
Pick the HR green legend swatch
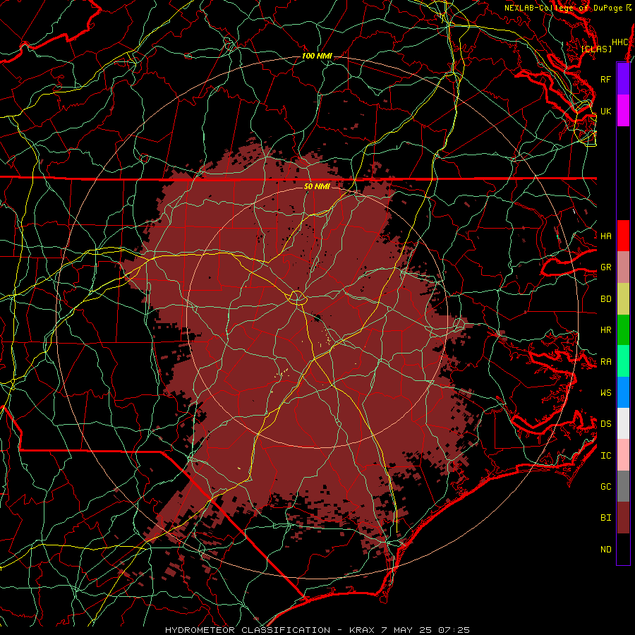click(623, 330)
